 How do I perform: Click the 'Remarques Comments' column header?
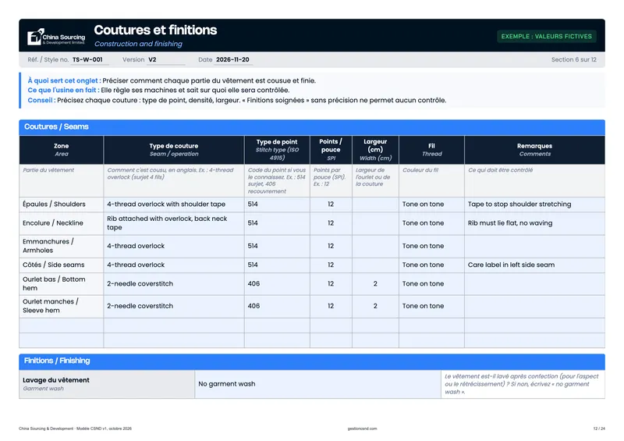(534, 150)
